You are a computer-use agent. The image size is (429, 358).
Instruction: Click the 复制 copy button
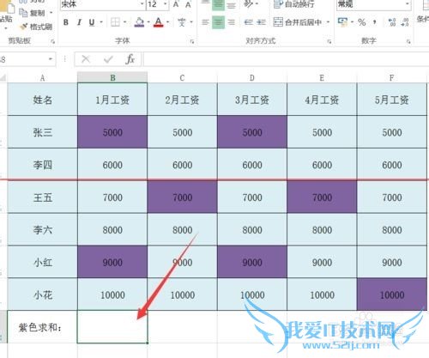pos(32,13)
